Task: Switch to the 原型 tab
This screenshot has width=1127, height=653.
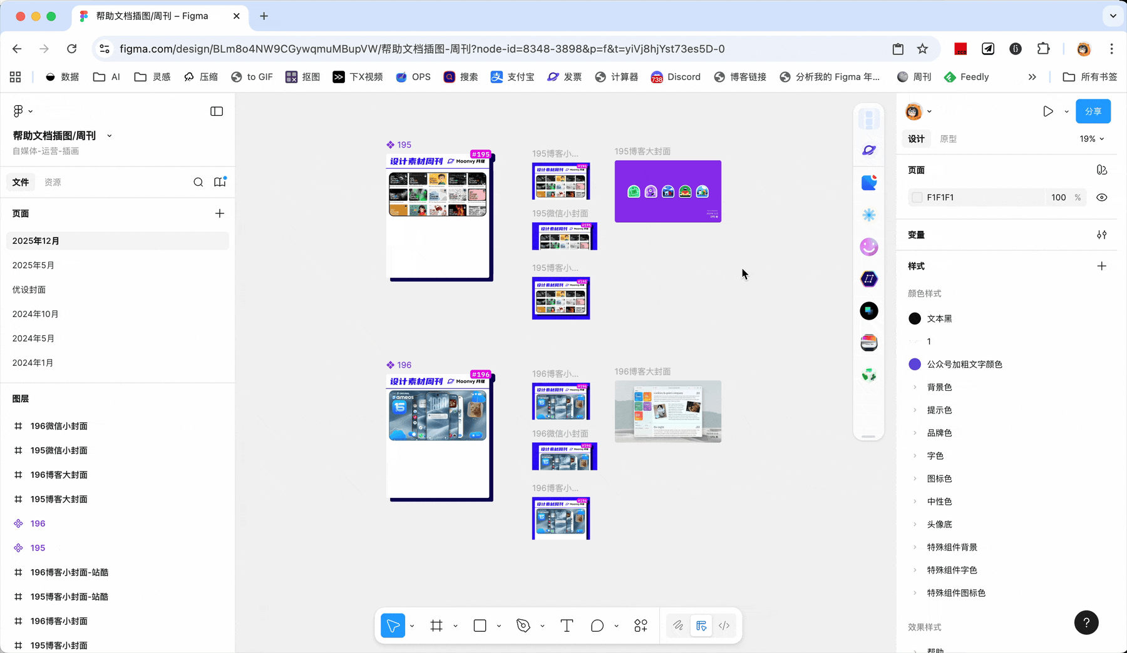Action: click(x=948, y=139)
